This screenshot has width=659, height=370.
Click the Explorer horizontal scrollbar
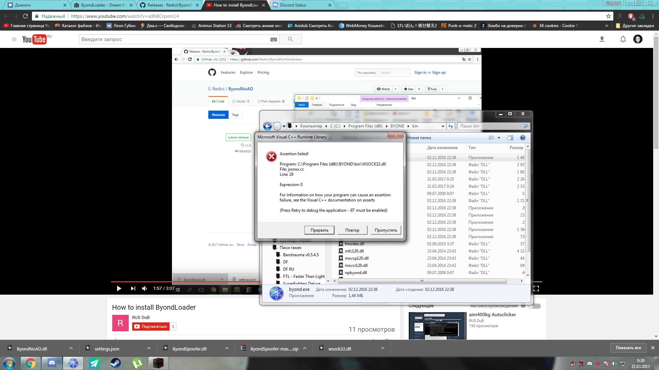pos(422,281)
